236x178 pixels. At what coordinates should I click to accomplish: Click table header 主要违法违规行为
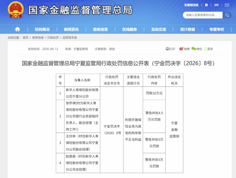coord(133,80)
